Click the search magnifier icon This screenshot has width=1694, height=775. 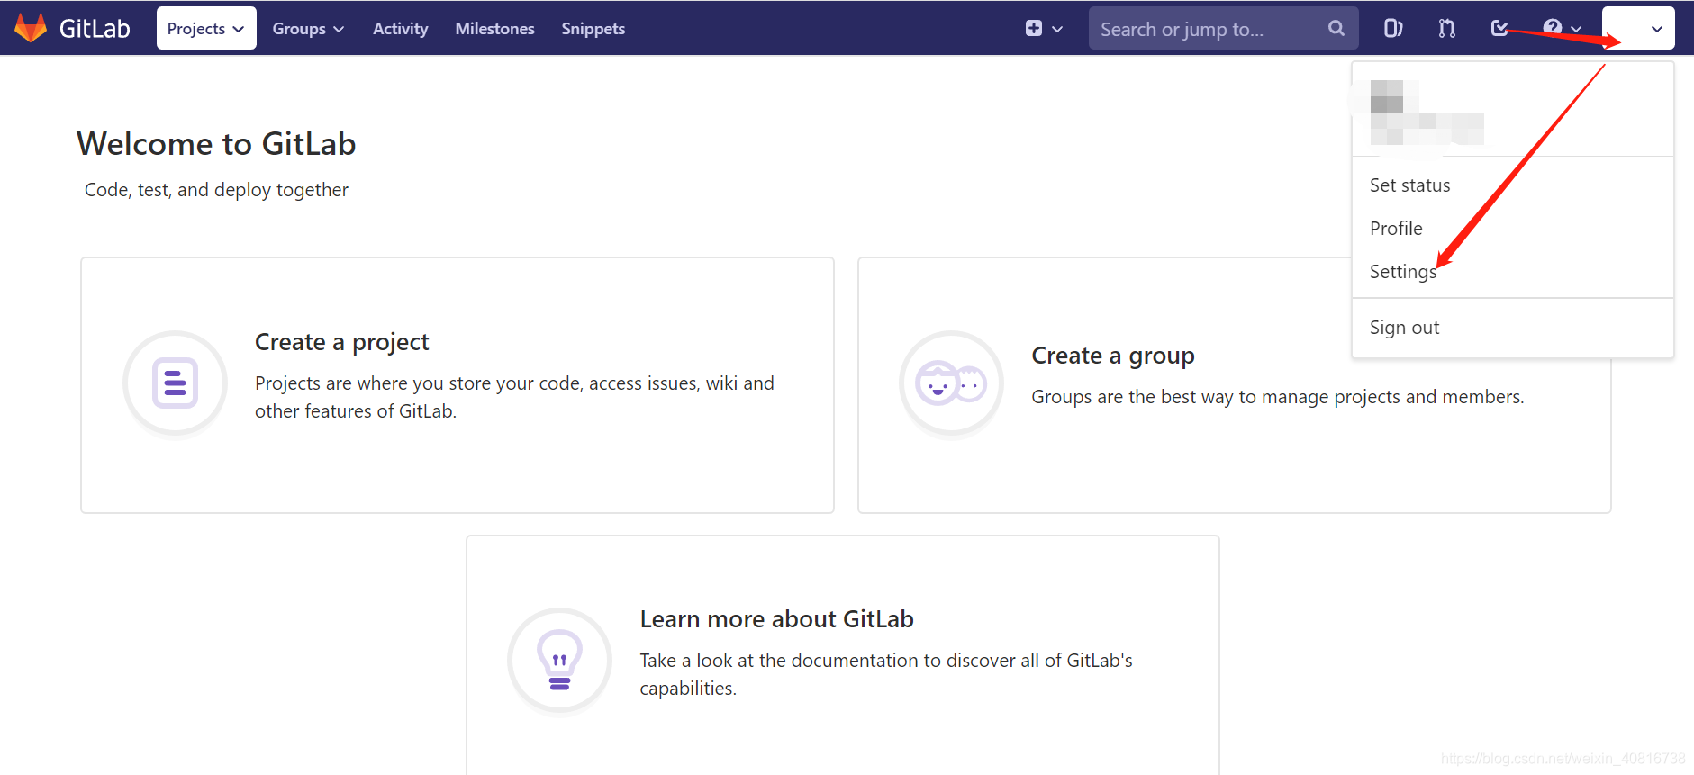click(1336, 28)
